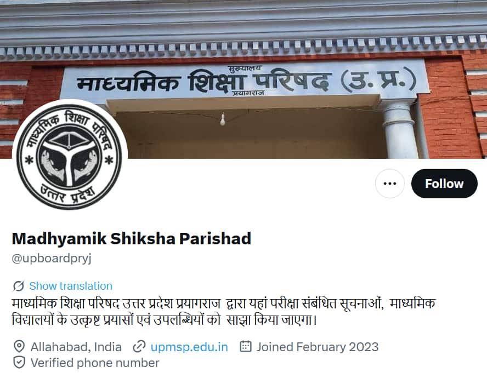
Task: Click the chain link icon
Action: coord(139,347)
